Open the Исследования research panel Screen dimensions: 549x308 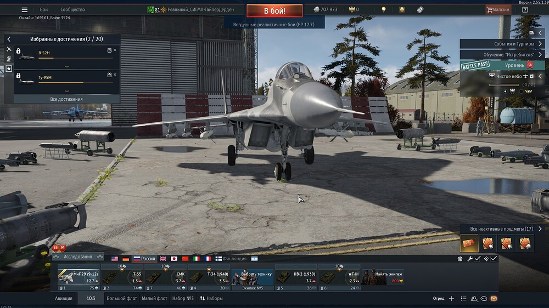78,256
